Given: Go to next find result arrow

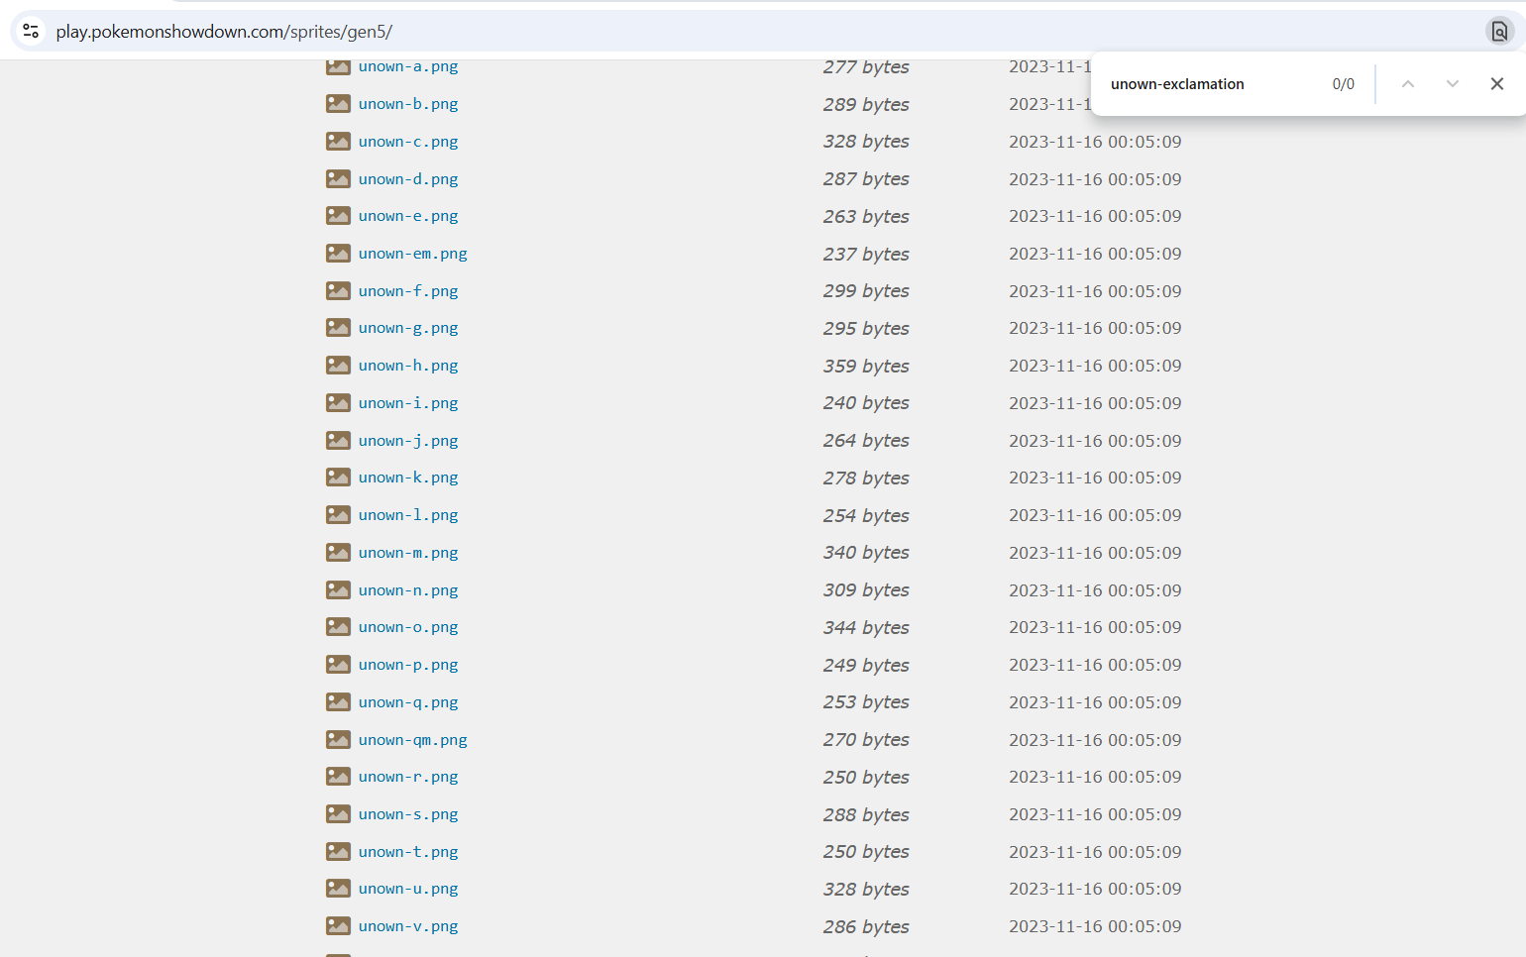Looking at the screenshot, I should point(1452,84).
